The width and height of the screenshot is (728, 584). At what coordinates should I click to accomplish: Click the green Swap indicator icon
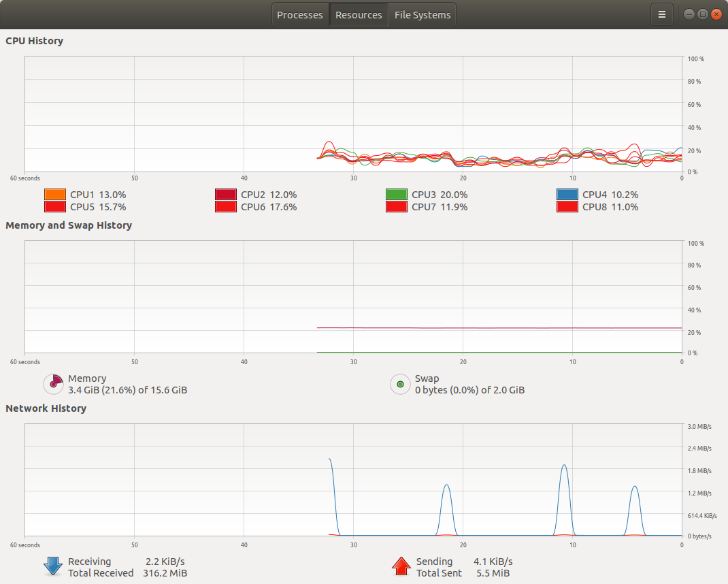point(400,384)
